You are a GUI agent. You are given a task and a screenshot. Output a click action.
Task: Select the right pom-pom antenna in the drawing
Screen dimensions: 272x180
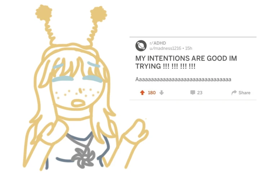pyautogui.click(x=98, y=14)
